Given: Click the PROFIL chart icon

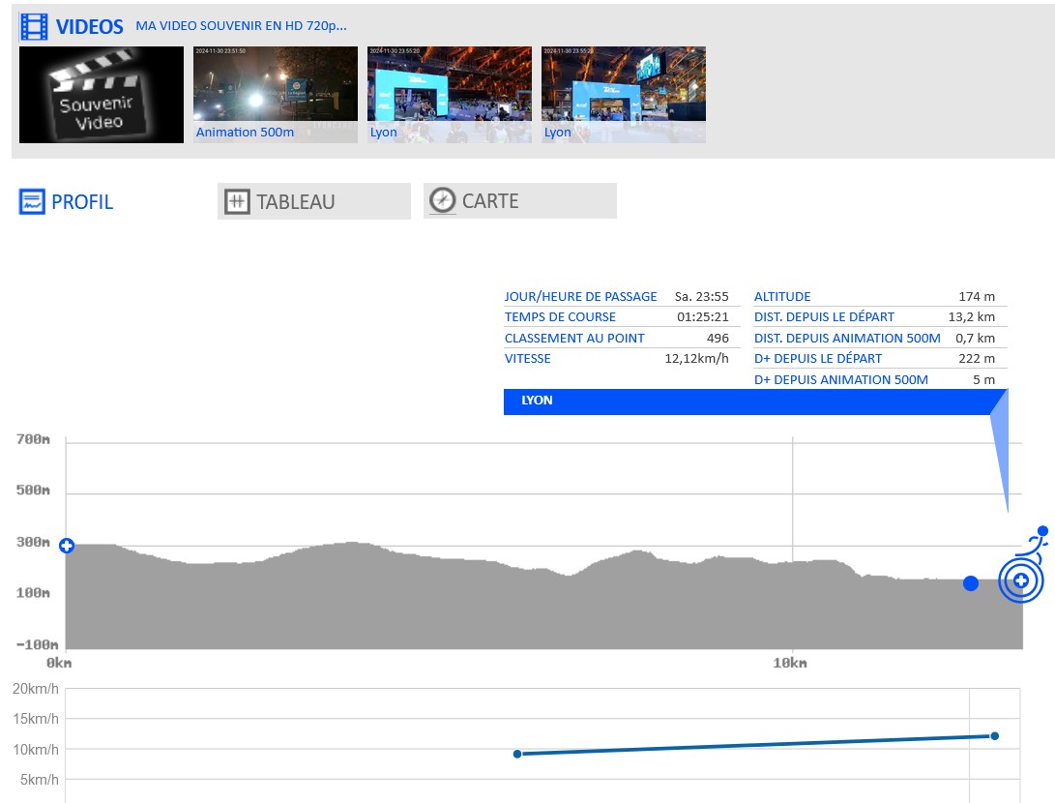Looking at the screenshot, I should click(x=33, y=202).
